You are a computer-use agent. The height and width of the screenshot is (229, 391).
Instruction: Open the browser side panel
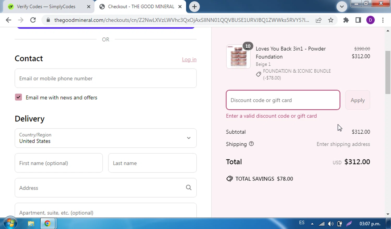click(358, 20)
